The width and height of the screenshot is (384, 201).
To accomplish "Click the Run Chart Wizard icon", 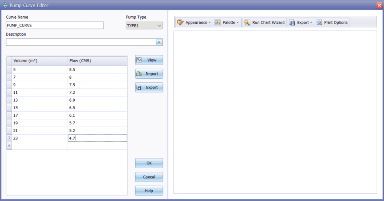I will coord(247,22).
